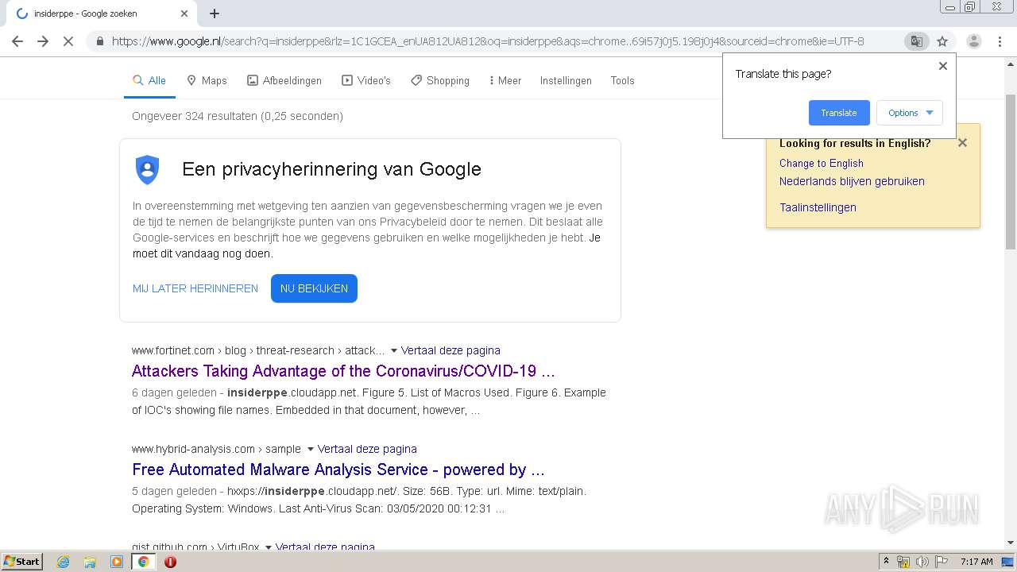
Task: Click Change to English link
Action: click(821, 163)
